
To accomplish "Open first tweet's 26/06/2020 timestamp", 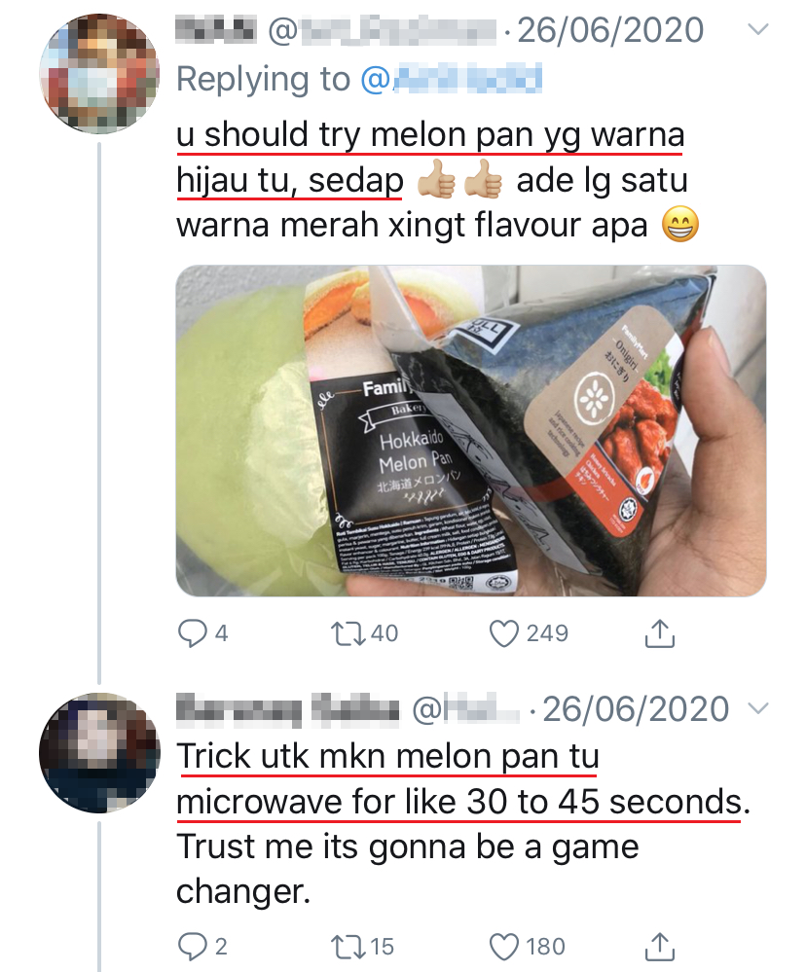I will point(610,30).
